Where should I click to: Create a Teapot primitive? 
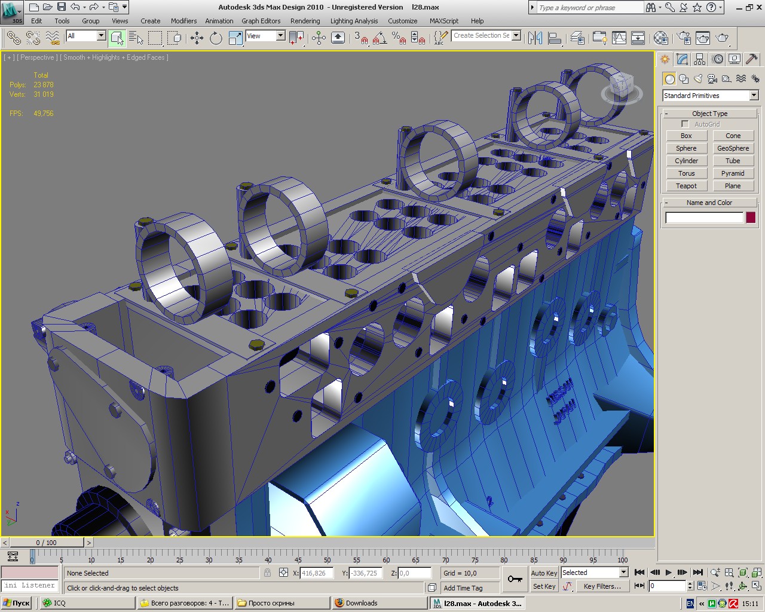[686, 186]
